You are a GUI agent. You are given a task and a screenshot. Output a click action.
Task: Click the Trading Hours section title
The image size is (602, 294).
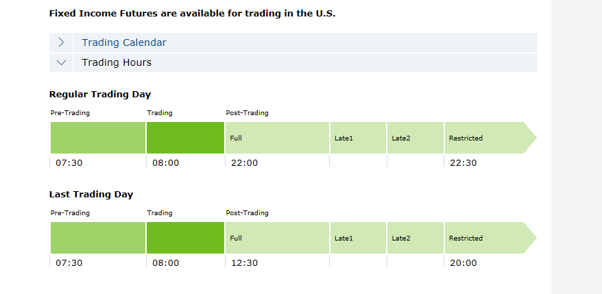117,62
